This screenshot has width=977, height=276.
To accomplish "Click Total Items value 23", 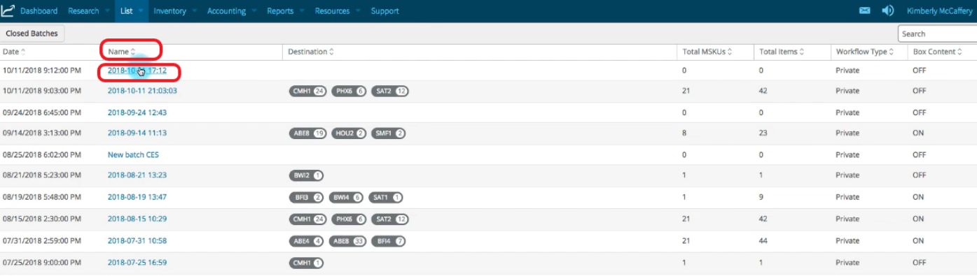I will [x=764, y=133].
